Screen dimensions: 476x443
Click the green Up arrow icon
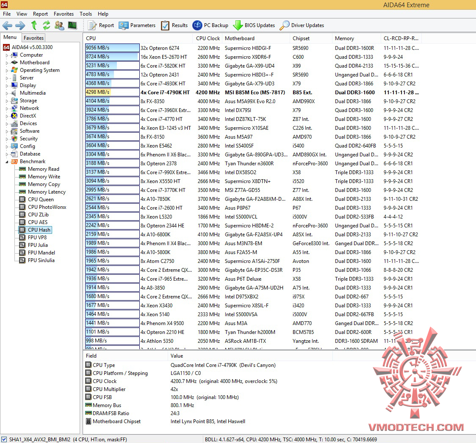tap(34, 25)
